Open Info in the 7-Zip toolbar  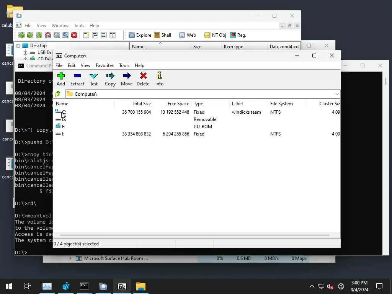point(159,79)
